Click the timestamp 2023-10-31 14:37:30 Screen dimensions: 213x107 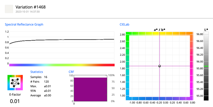(x=28, y=12)
